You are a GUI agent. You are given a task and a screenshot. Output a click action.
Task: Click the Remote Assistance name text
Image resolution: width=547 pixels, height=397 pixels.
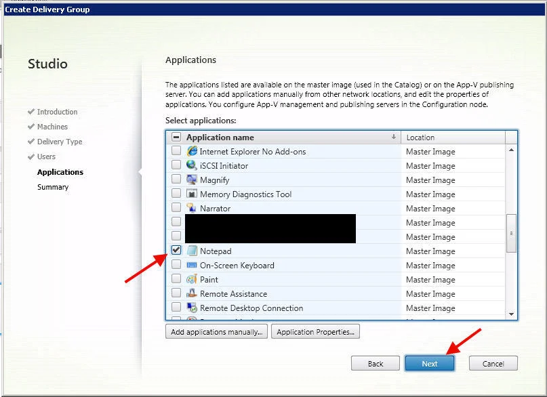(x=233, y=294)
